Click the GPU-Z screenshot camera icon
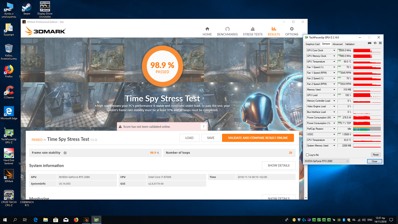Screen dimensions: 398x224 [x=370, y=43]
